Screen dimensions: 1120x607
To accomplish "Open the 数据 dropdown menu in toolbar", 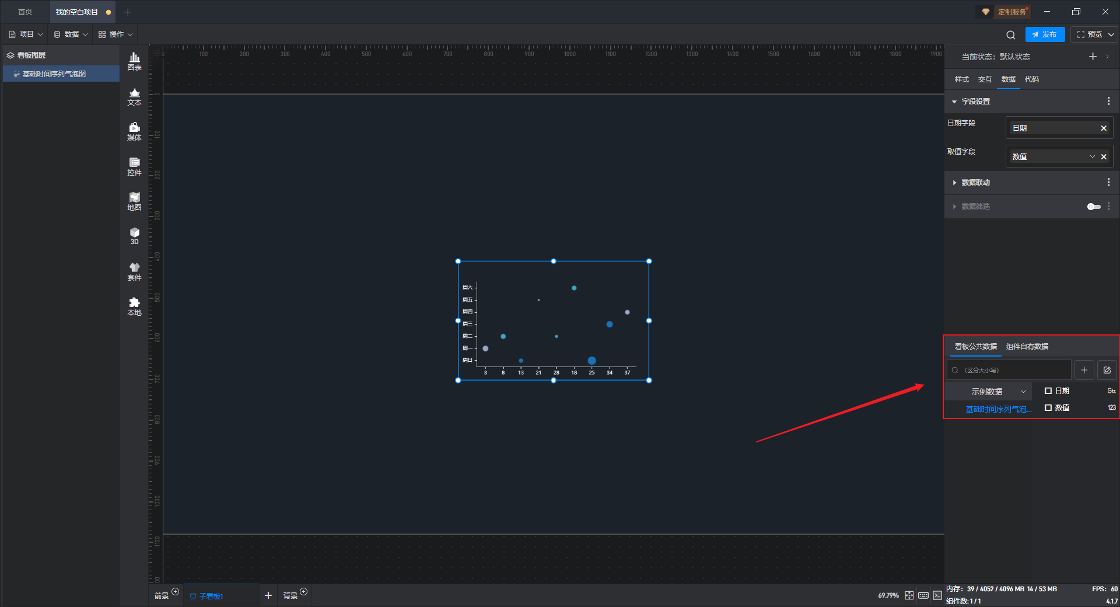I will click(71, 34).
